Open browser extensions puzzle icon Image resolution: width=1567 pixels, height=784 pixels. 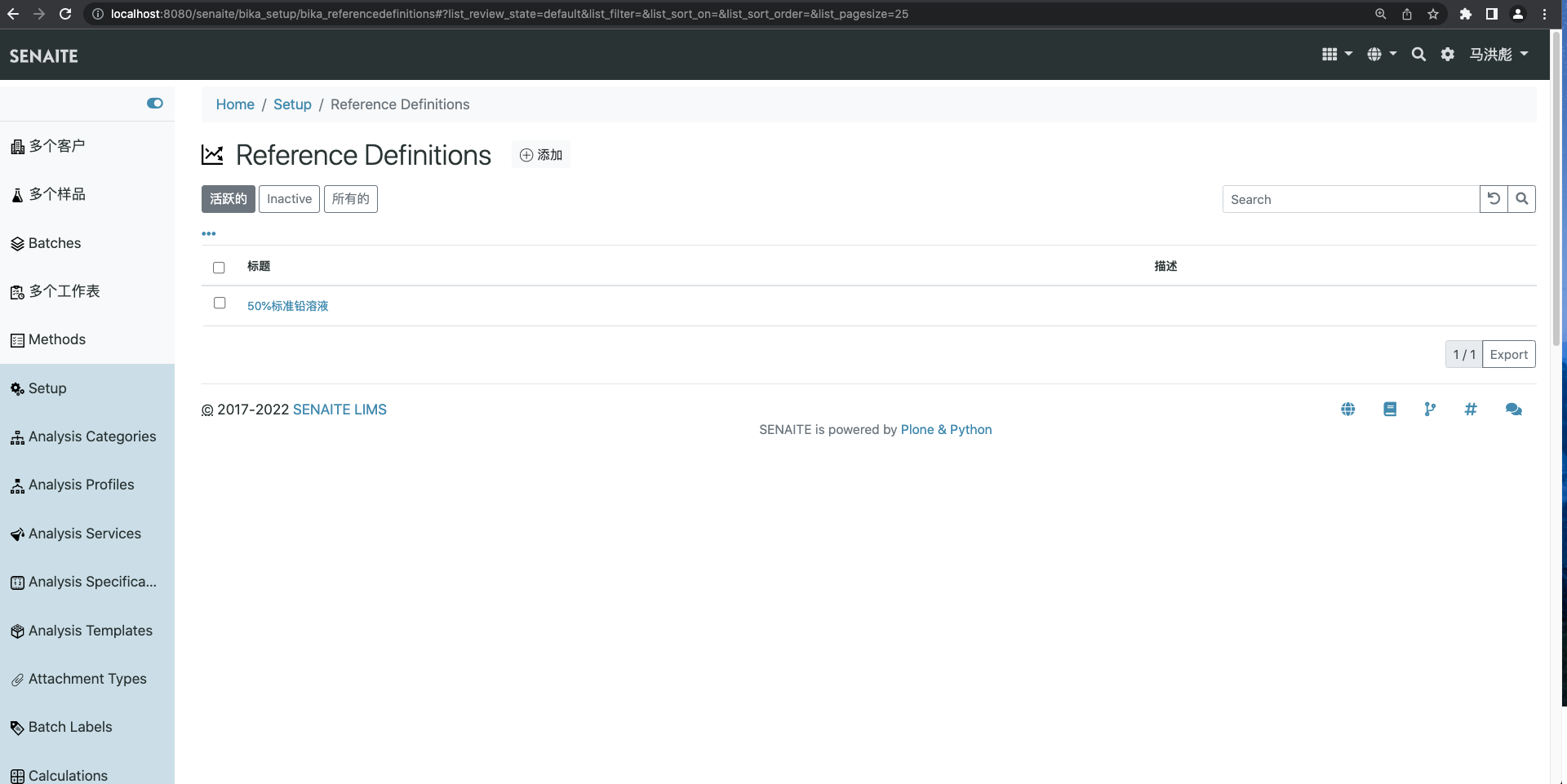[1466, 14]
